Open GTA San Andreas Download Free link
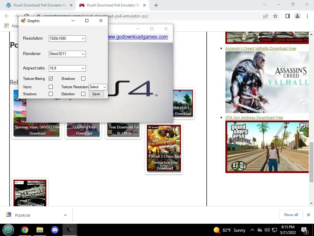The width and height of the screenshot is (314, 236). coord(254,118)
